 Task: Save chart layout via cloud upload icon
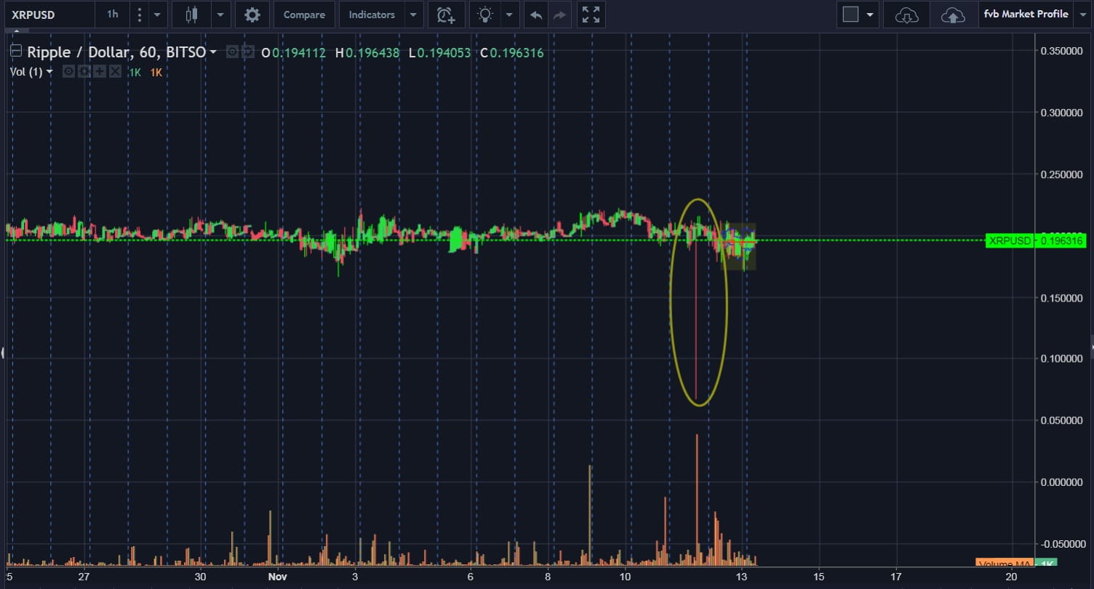coord(952,15)
